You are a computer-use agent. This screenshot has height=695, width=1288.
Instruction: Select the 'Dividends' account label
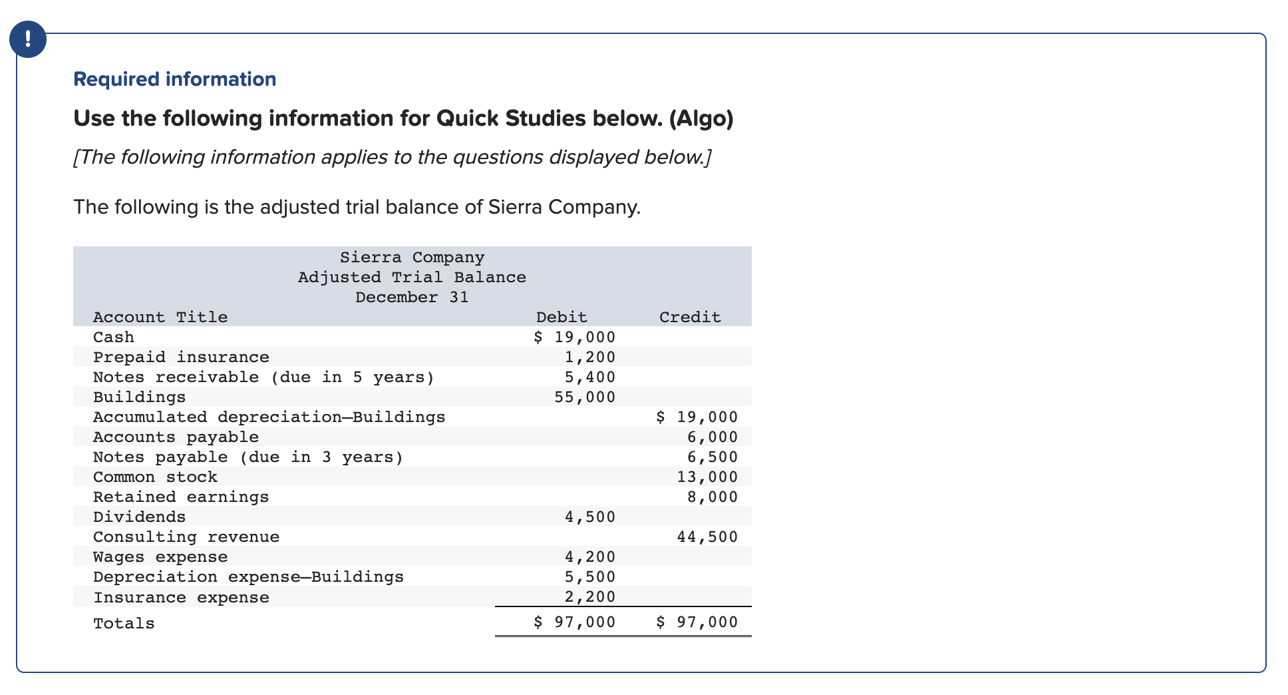140,517
